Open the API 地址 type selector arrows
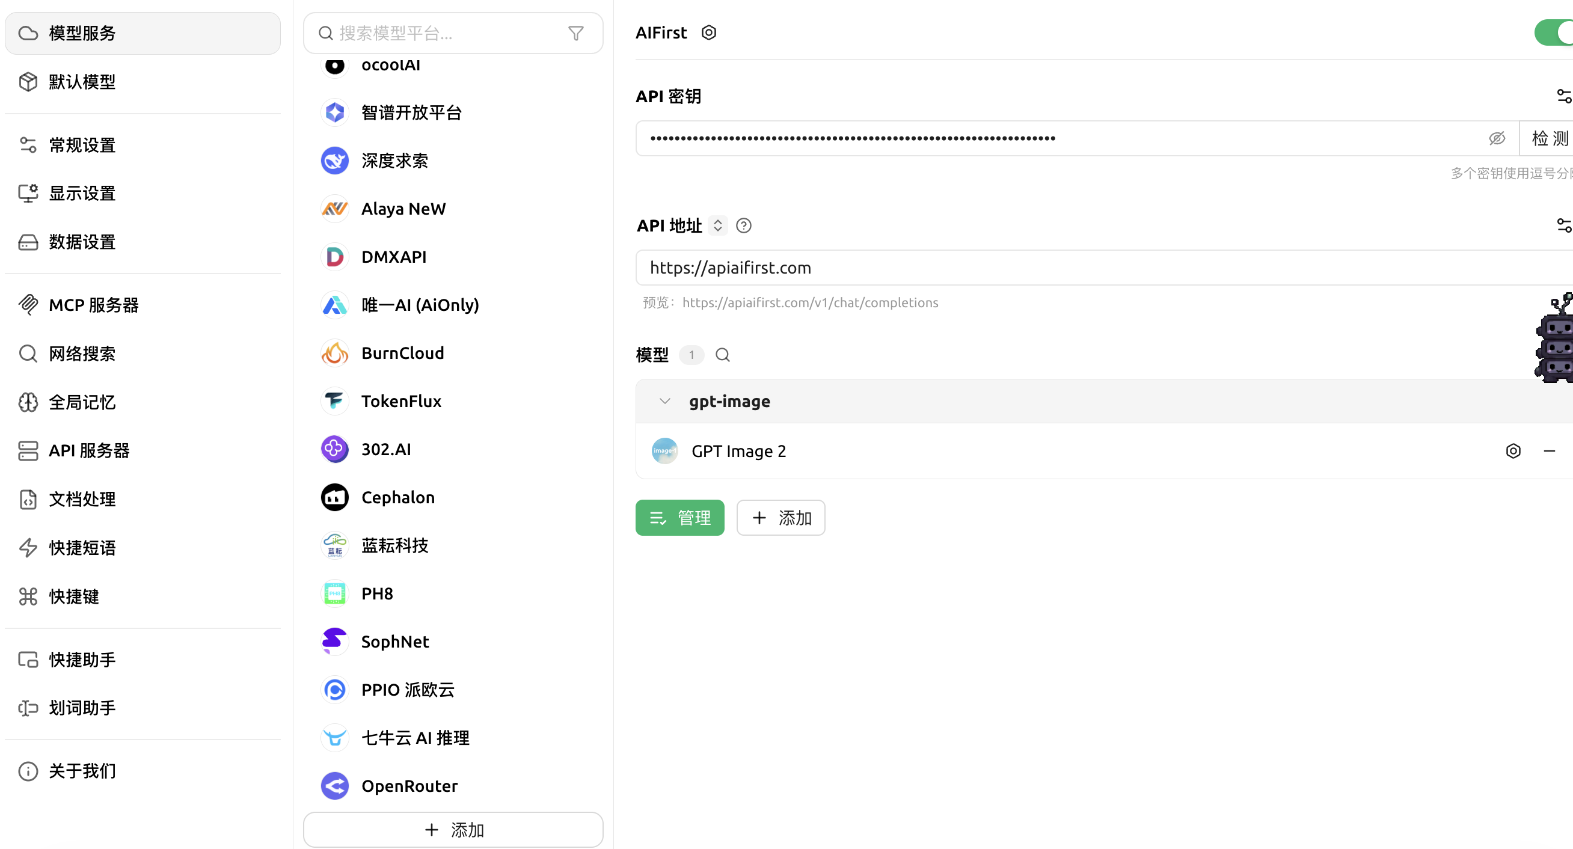This screenshot has height=849, width=1573. coord(718,225)
